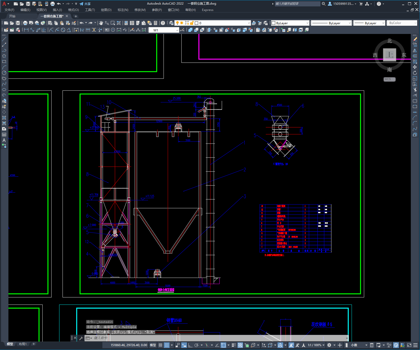Select the Move tool in modify toolbar

(x=415, y=67)
